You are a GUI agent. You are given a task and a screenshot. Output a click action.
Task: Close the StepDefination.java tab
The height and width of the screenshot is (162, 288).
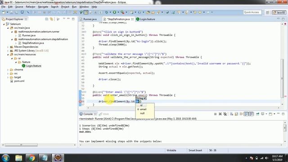coord(132,19)
